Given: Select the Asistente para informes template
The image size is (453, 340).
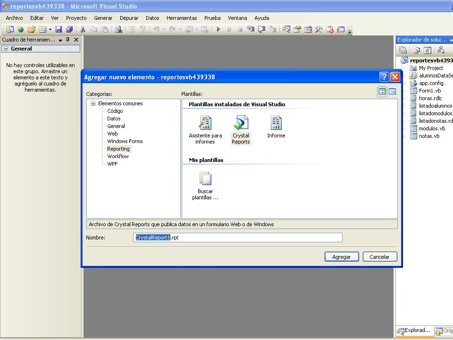Looking at the screenshot, I should pyautogui.click(x=205, y=130).
